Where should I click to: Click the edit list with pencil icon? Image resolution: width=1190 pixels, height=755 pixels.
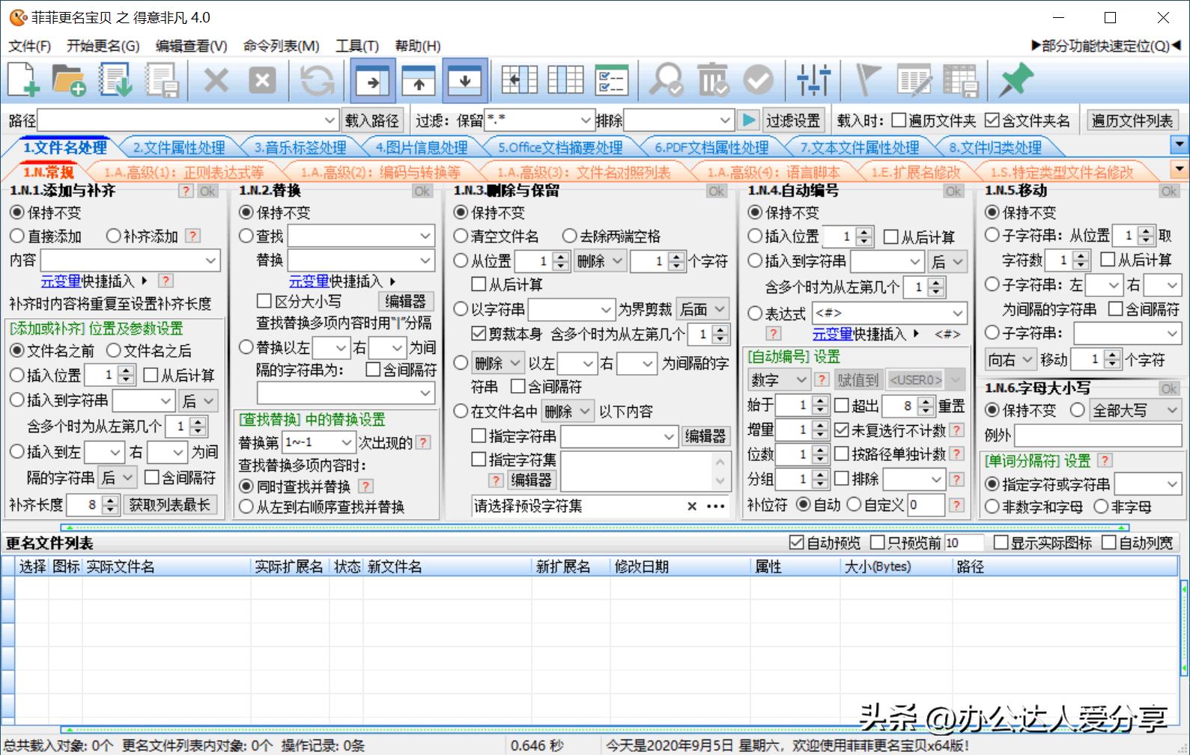coord(914,79)
